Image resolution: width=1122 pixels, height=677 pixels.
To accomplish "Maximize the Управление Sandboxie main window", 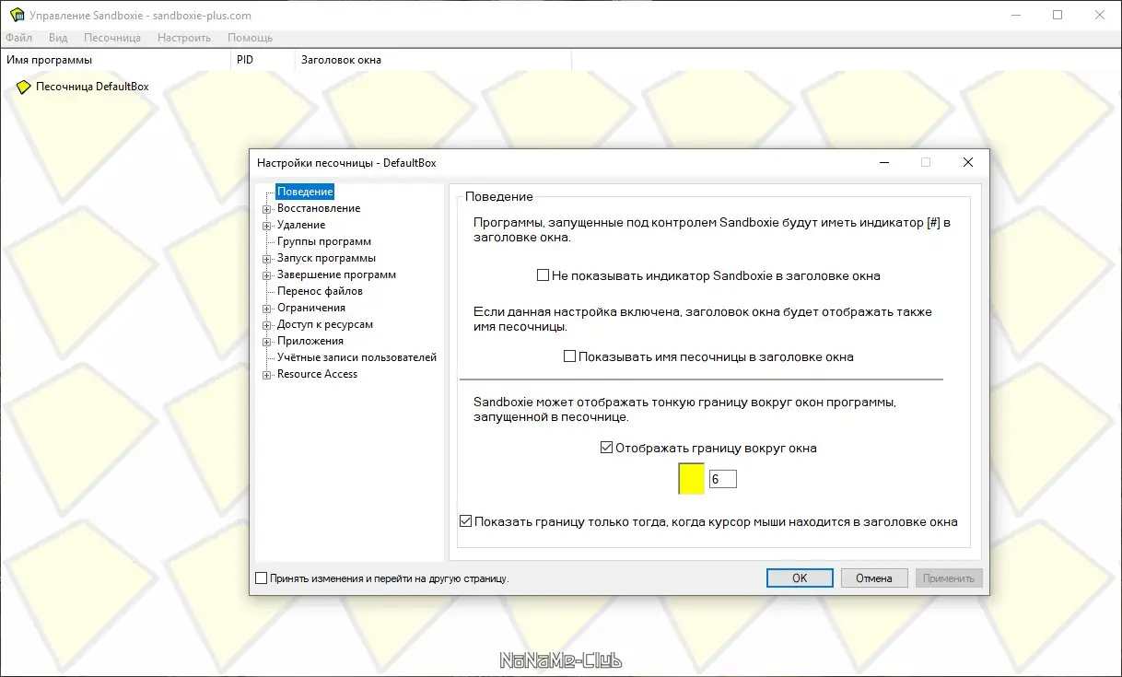I will tap(1058, 15).
